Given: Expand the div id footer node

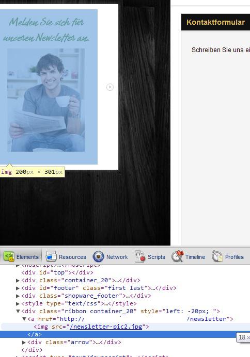Looking at the screenshot, I should point(18,288).
